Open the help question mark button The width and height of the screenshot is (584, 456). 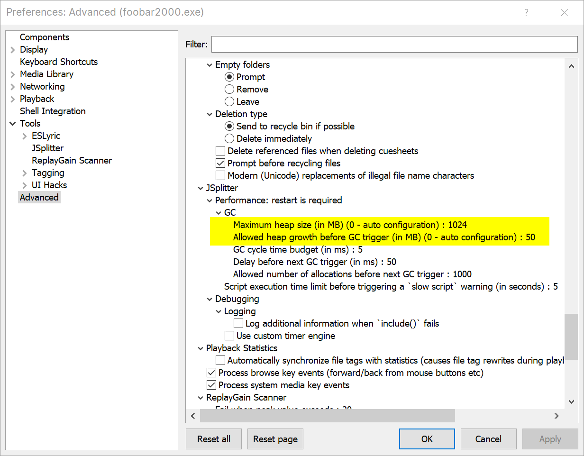click(x=526, y=13)
